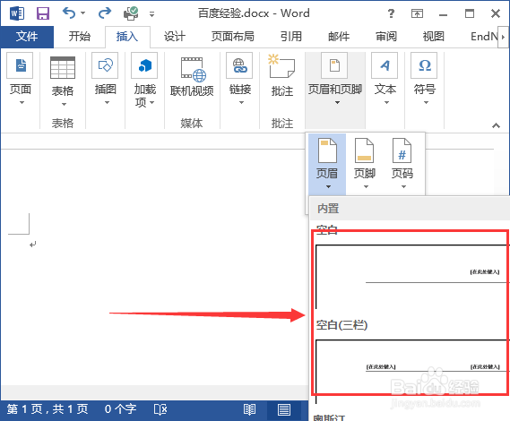Click the 第1页，共1页 page indicator

point(48,409)
